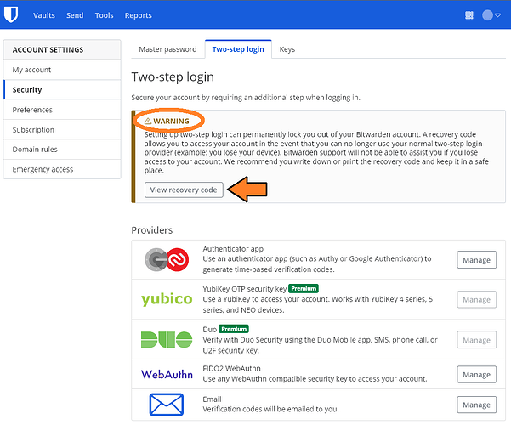Click the warning triangle icon

tap(148, 121)
